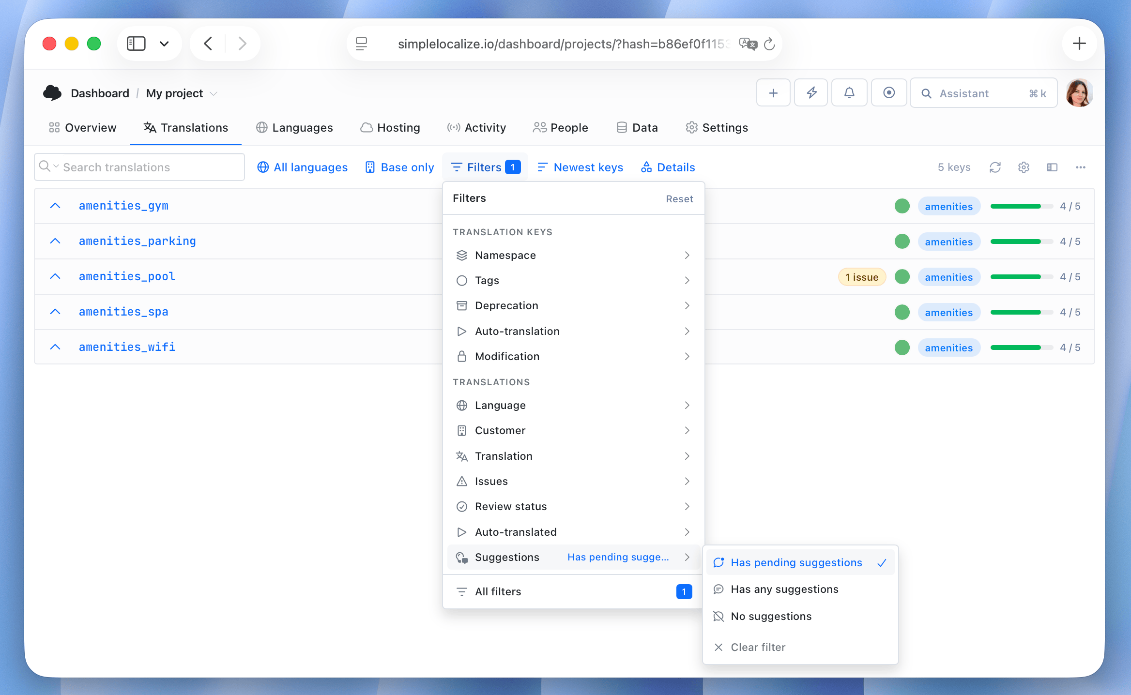Image resolution: width=1131 pixels, height=695 pixels.
Task: Open the Settings tab
Action: pos(717,127)
